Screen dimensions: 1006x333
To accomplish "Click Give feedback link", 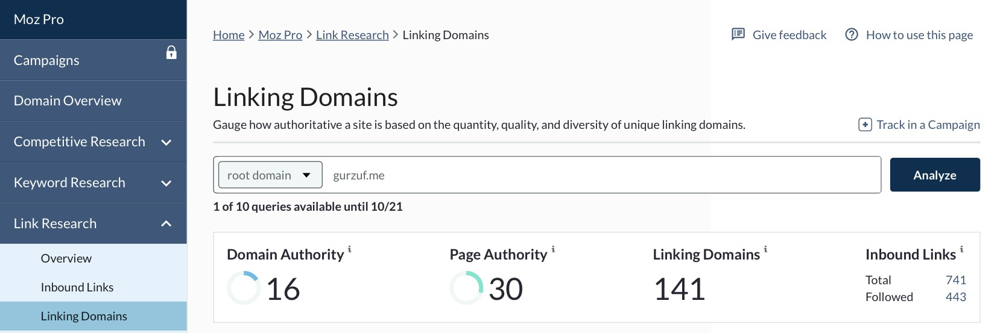I will coord(779,35).
